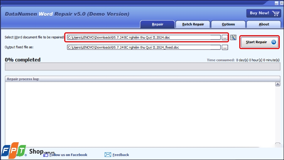Click the blue arrow icon on Start Repair

(273, 42)
